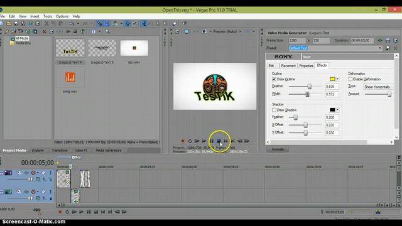Open Views dropdown arrow in media toolbar
Viewport: 402px width, 226px height.
tap(99, 31)
